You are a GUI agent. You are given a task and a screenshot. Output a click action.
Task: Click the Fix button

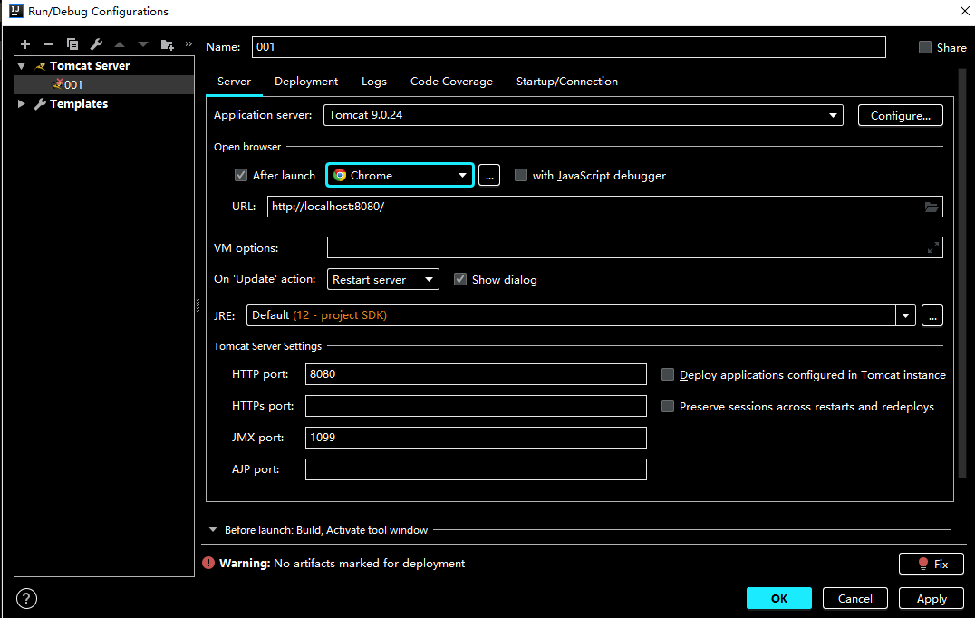pyautogui.click(x=932, y=564)
